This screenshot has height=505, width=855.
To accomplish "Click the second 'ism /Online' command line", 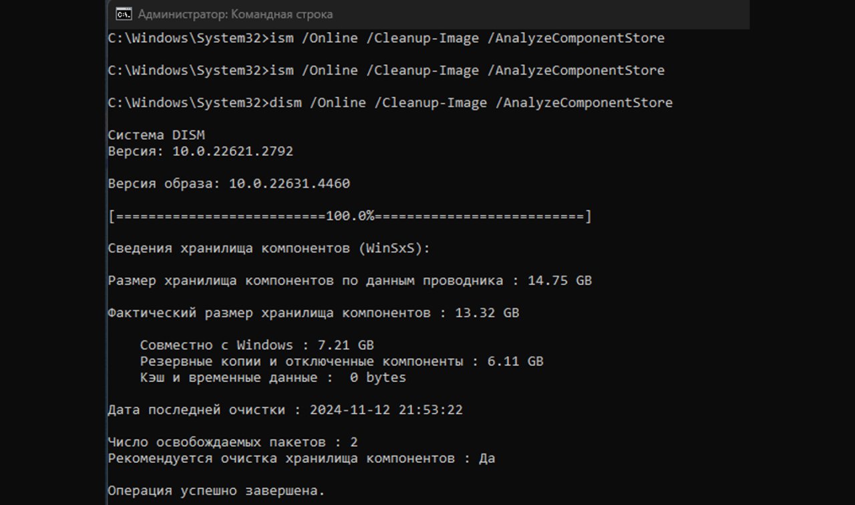I will click(386, 70).
